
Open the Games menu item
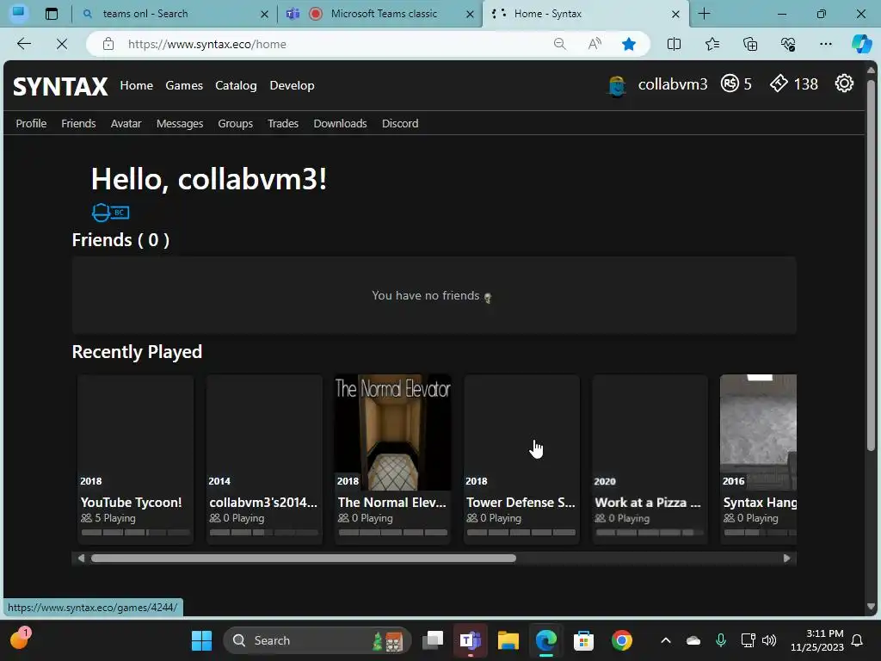click(x=184, y=85)
